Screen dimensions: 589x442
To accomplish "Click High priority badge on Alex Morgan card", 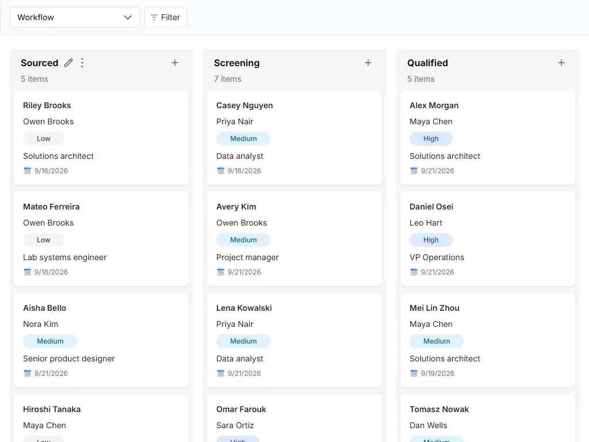I will pyautogui.click(x=431, y=138).
